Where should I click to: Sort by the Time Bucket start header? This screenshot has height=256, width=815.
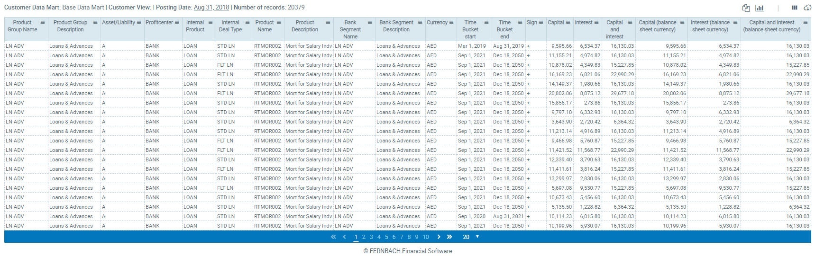point(470,29)
